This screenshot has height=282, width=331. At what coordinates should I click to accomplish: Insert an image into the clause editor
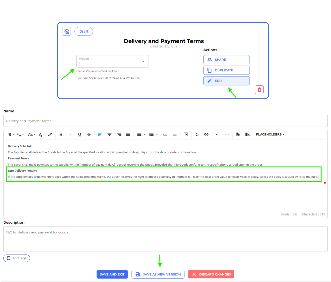[186, 134]
